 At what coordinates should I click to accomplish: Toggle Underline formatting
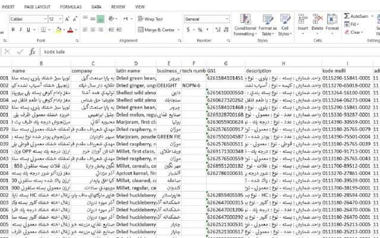28,30
